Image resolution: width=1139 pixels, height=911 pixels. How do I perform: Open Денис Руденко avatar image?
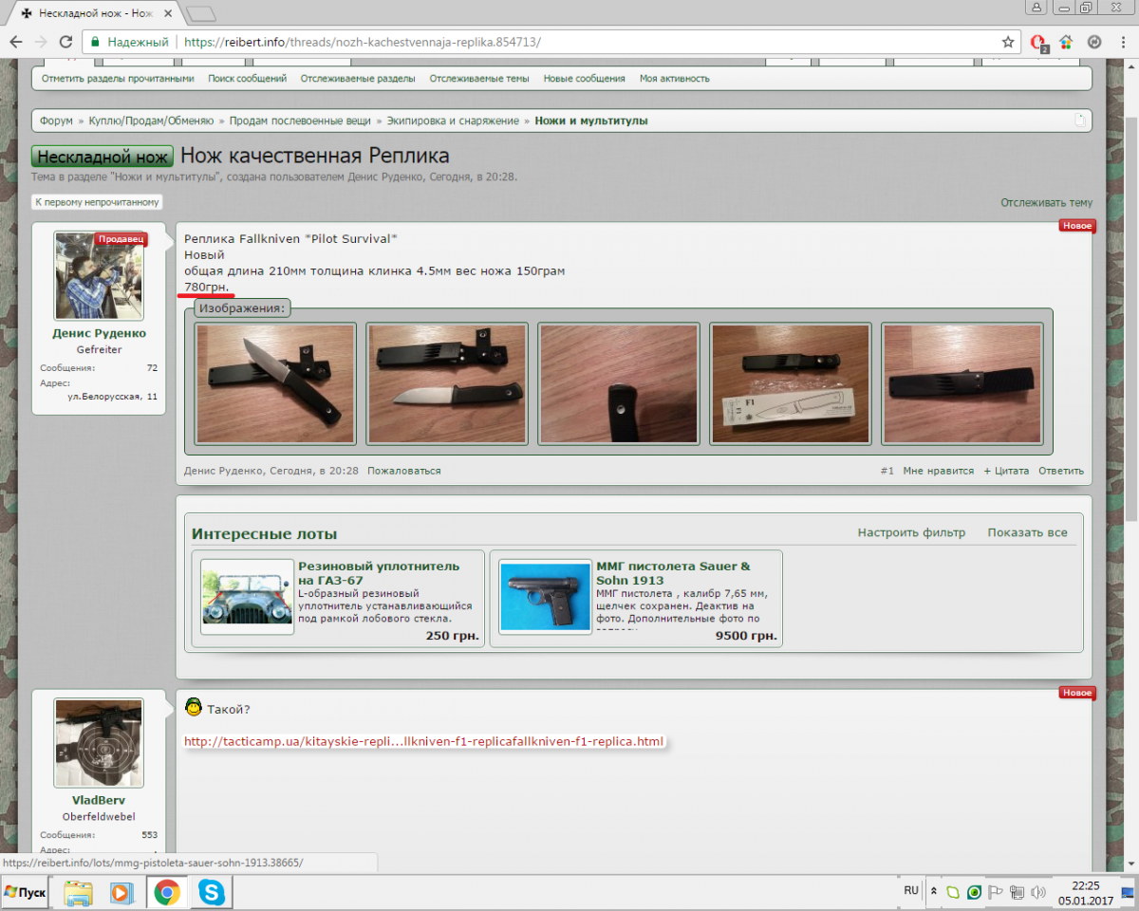[x=99, y=276]
